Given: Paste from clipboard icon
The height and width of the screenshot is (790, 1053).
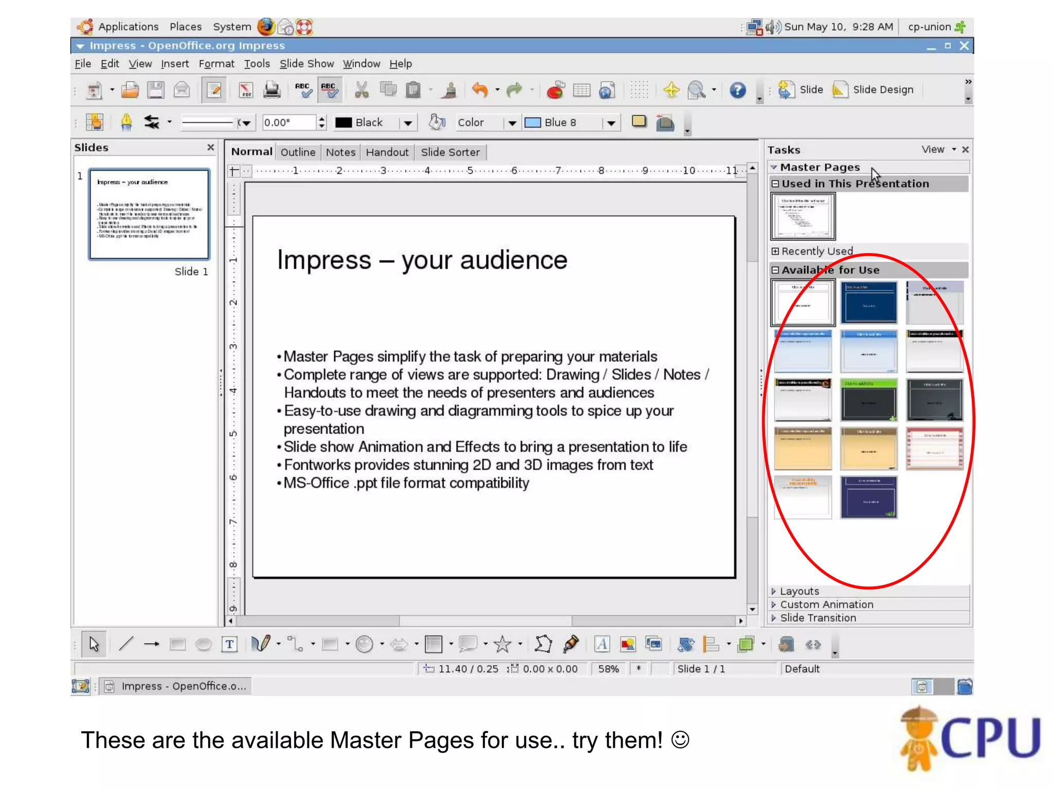Looking at the screenshot, I should pos(413,90).
